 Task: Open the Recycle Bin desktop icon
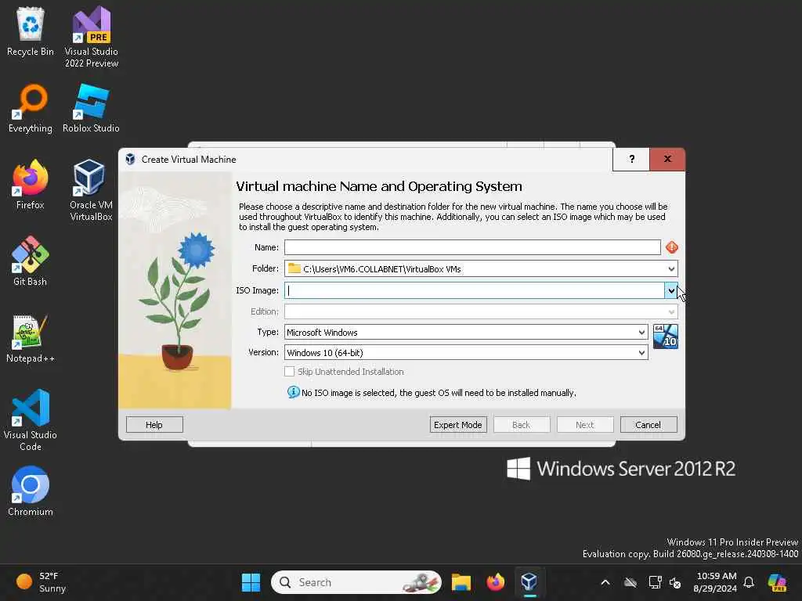pyautogui.click(x=31, y=31)
